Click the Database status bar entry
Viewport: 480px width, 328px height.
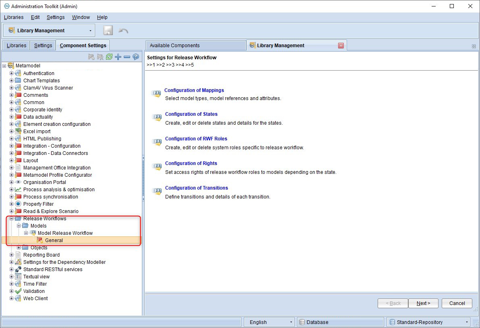[x=340, y=322]
